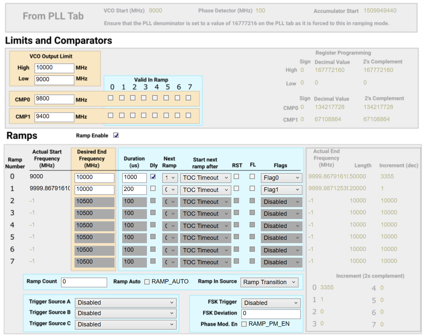Expand the Trigger Source A dropdown

126,303
